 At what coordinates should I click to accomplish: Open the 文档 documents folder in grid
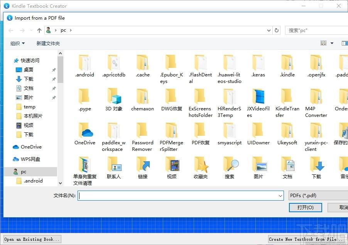(x=287, y=168)
